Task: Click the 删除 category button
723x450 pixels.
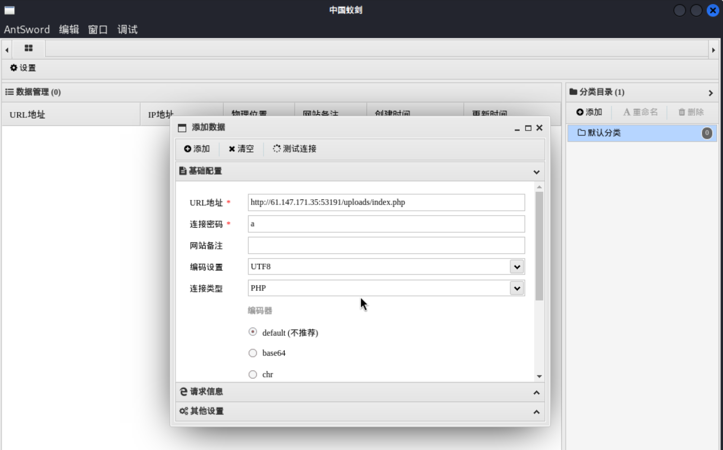Action: (x=691, y=112)
